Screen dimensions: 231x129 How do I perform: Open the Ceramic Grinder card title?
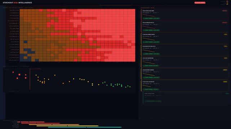pos(148,70)
